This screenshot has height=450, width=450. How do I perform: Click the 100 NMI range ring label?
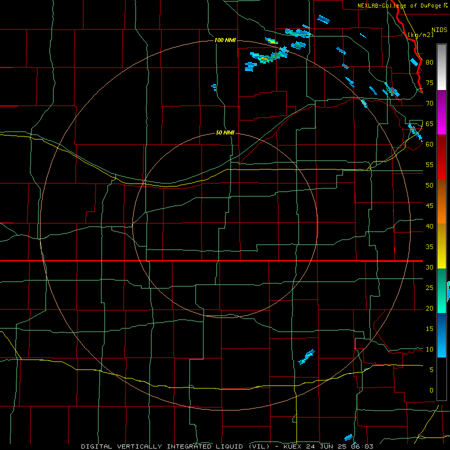pyautogui.click(x=225, y=40)
